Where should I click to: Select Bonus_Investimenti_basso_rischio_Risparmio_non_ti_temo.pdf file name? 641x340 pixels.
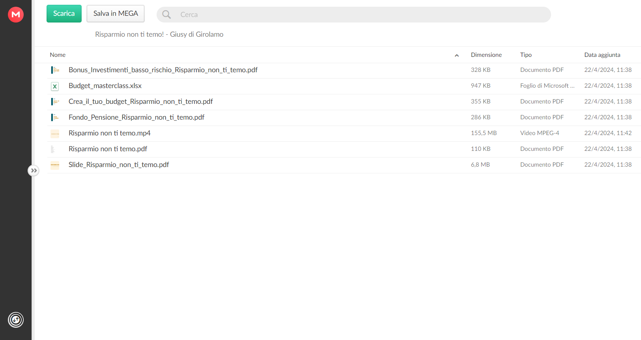point(163,70)
